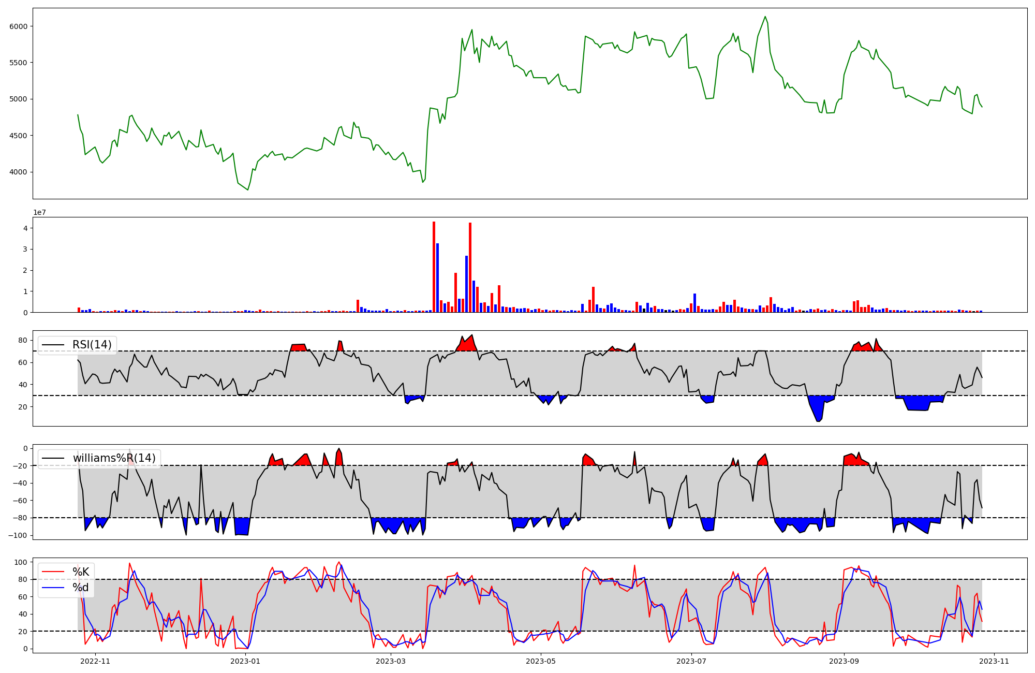
Task: Click the 2023-07 x-axis tick label
Action: (691, 661)
